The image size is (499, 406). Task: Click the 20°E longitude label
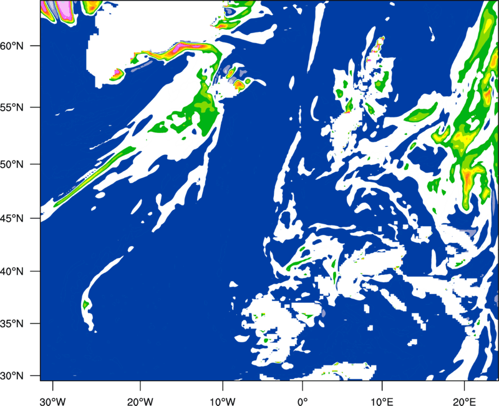pos(464,402)
